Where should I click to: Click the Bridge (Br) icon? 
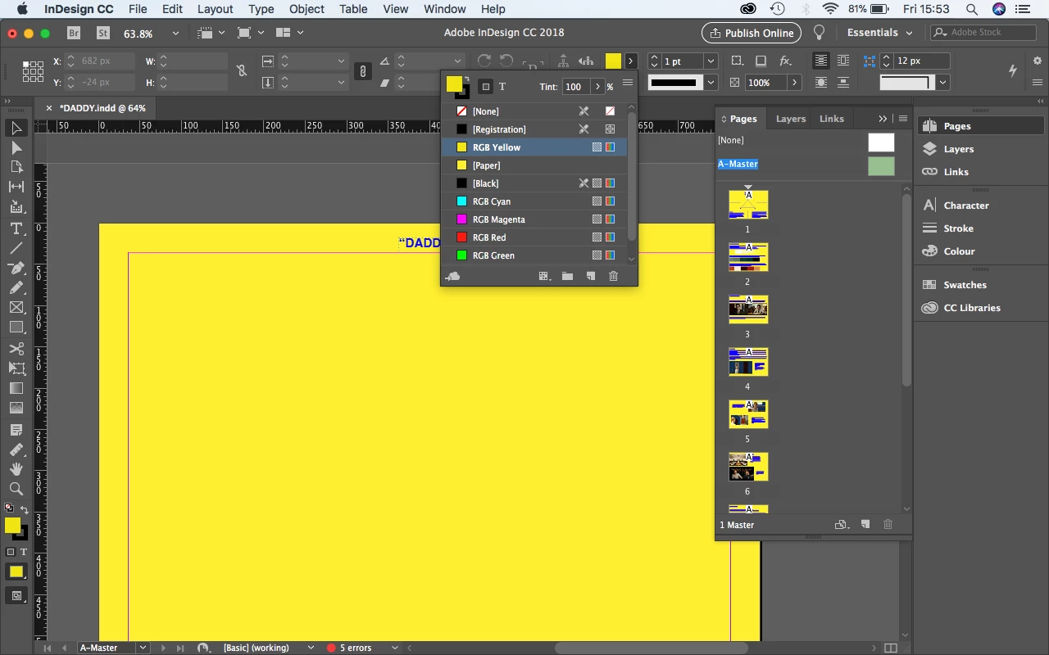click(x=74, y=33)
